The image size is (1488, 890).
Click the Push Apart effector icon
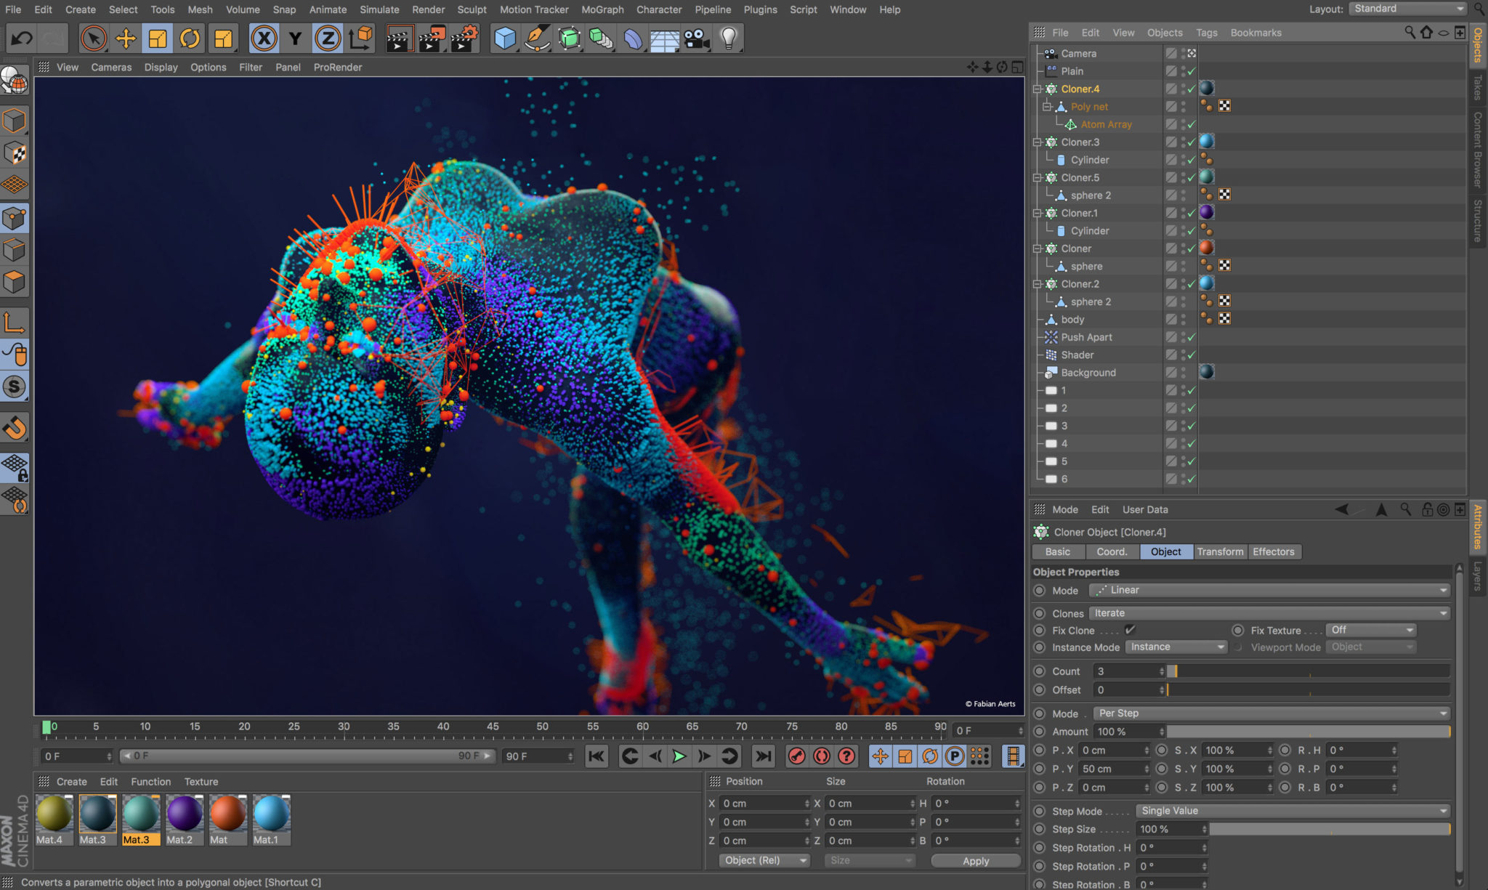click(x=1048, y=337)
